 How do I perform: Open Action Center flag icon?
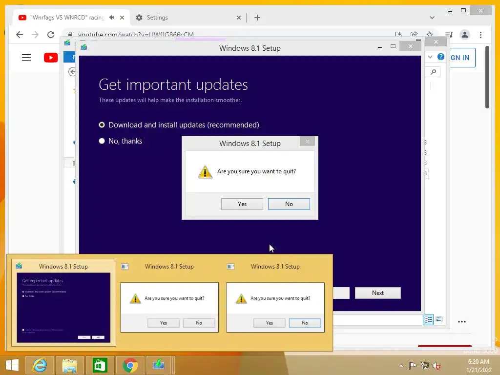pyautogui.click(x=413, y=366)
